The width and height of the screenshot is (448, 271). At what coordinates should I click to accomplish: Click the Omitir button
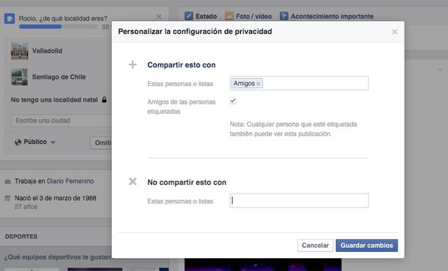click(x=101, y=143)
